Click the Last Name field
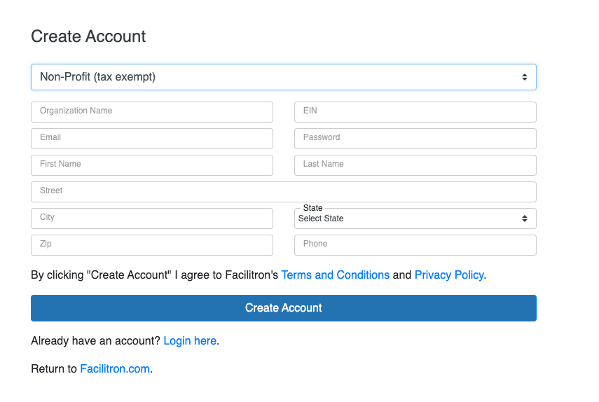Image resolution: width=599 pixels, height=402 pixels. point(415,165)
